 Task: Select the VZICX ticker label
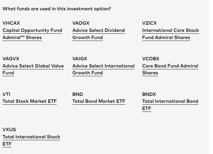(x=149, y=23)
